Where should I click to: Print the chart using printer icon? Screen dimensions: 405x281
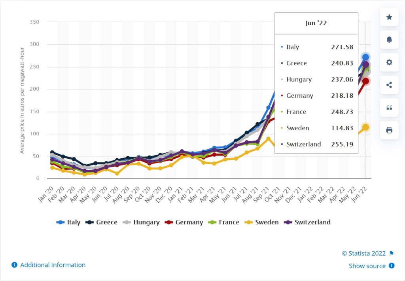pyautogui.click(x=389, y=130)
